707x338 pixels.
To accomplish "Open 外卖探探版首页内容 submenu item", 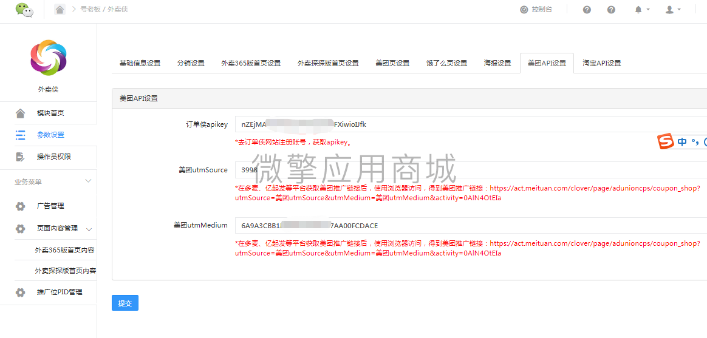I will (65, 271).
